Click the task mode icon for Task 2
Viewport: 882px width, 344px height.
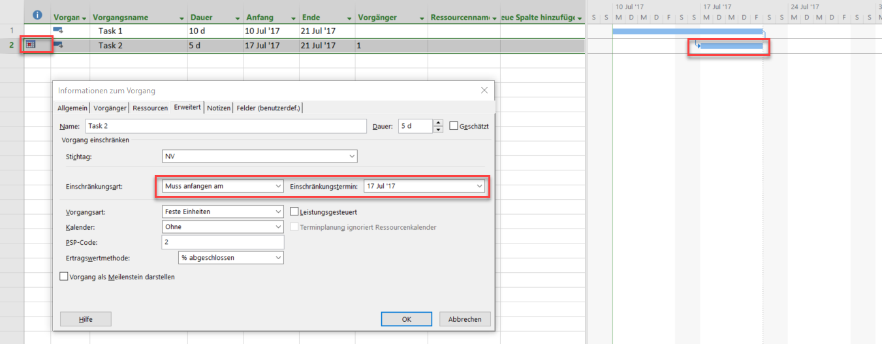pyautogui.click(x=58, y=45)
